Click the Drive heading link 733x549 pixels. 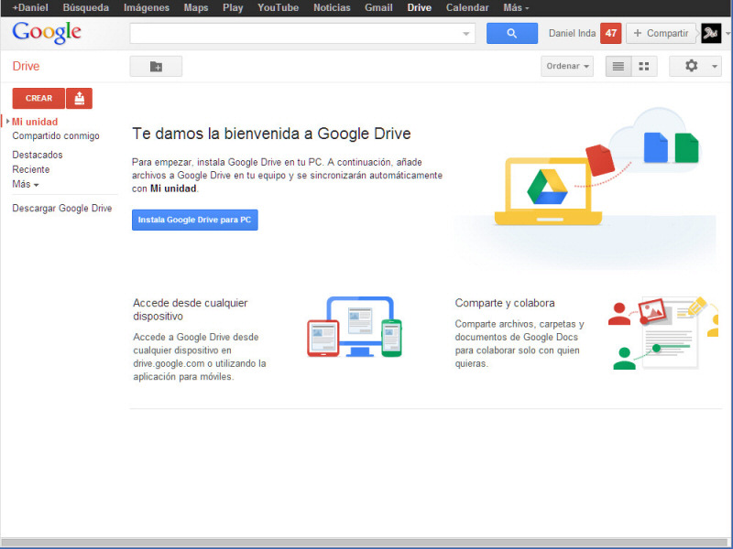(26, 66)
